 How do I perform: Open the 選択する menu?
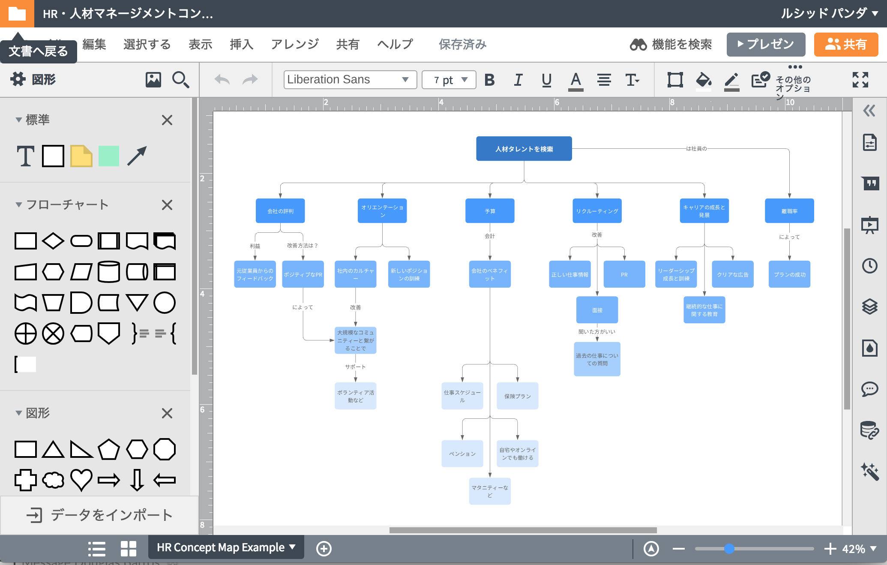tap(147, 44)
